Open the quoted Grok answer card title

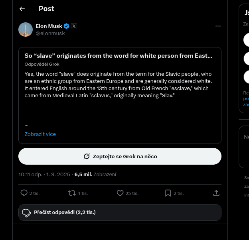pos(118,56)
